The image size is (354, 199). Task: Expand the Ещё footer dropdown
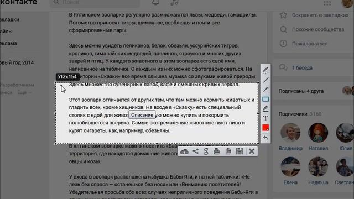click(x=24, y=92)
